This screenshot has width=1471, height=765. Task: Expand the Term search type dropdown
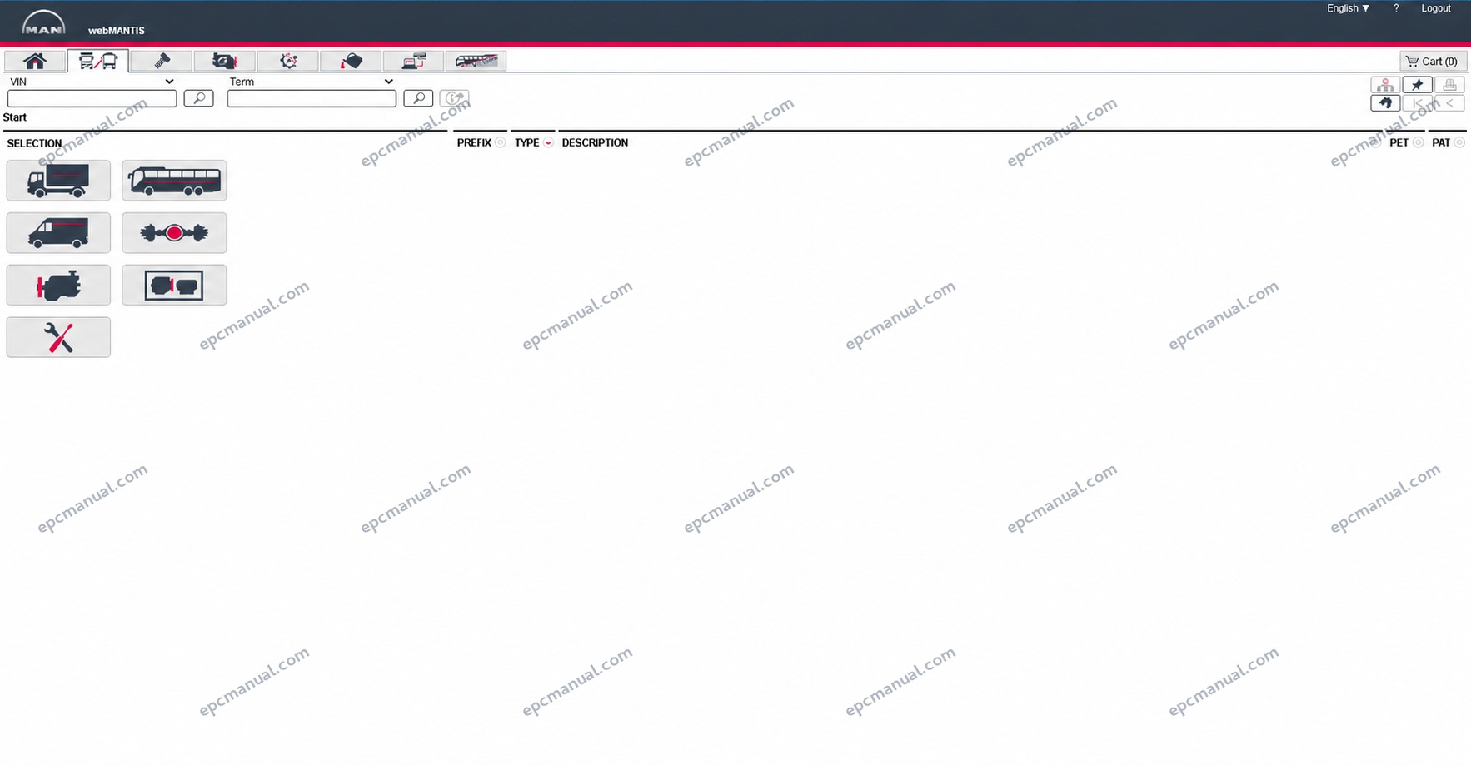tap(311, 82)
